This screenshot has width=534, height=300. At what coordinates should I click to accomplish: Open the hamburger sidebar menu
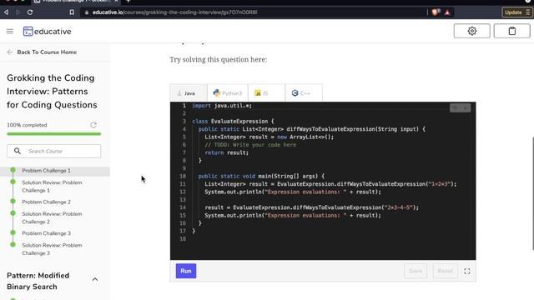point(10,32)
